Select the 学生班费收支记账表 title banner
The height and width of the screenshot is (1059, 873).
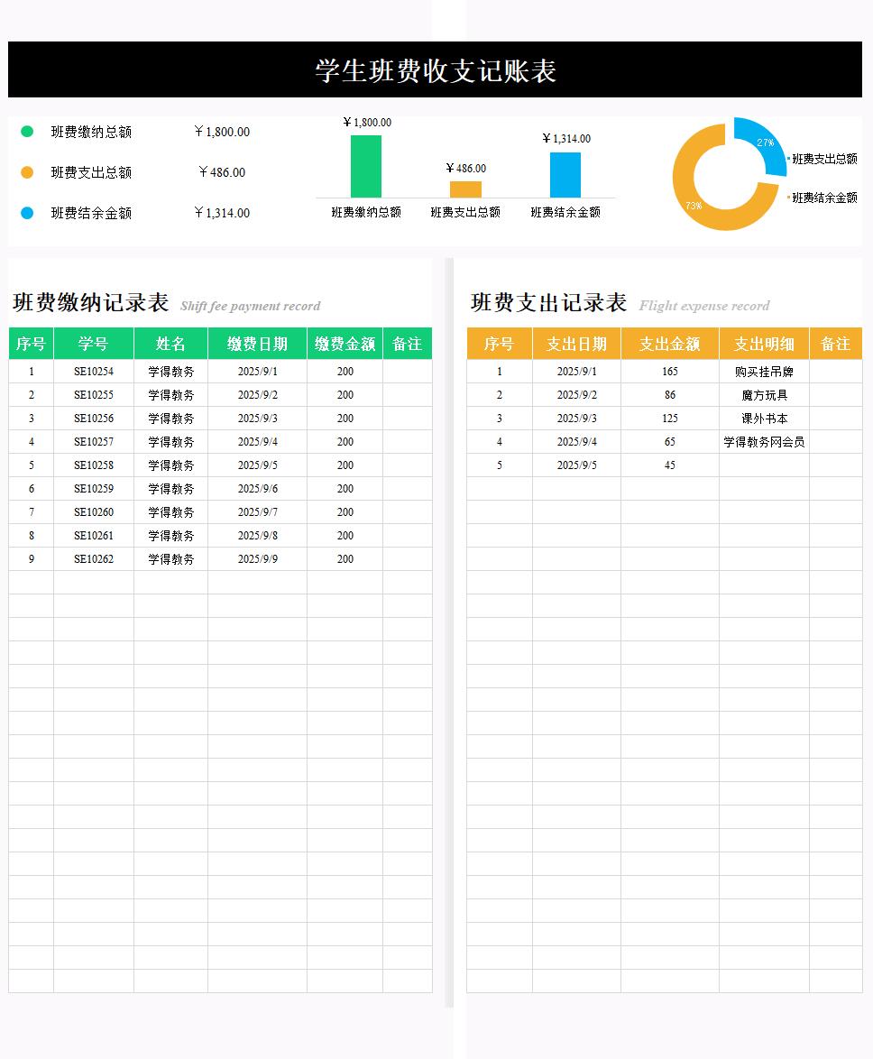(x=435, y=70)
